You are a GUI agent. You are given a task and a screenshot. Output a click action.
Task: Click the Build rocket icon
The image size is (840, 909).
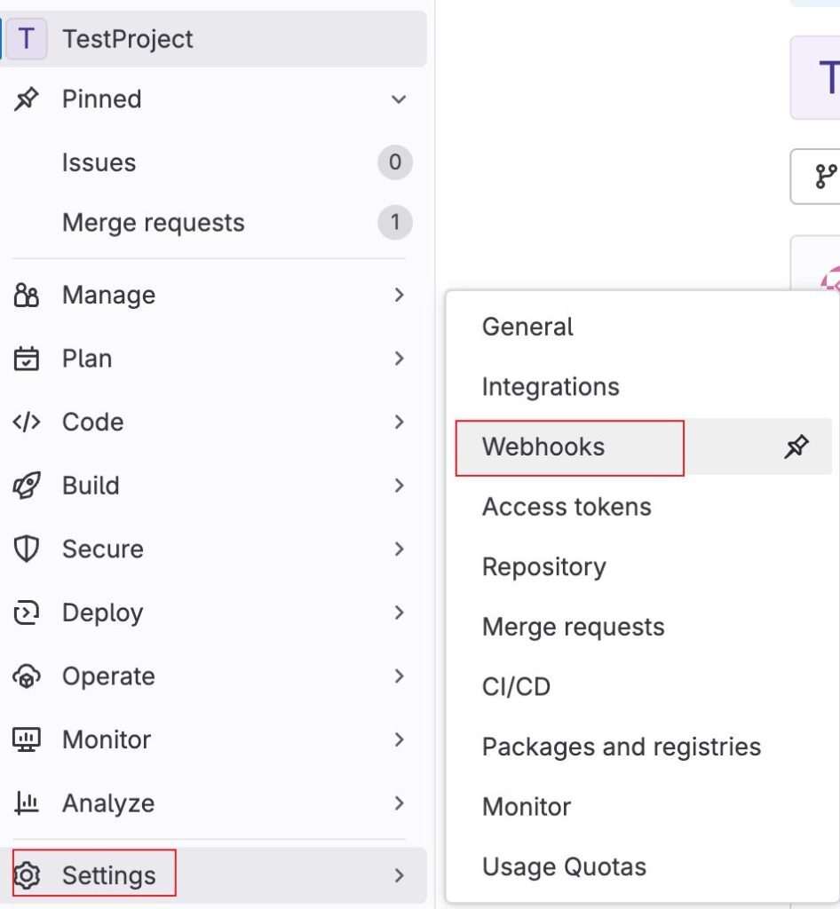27,486
